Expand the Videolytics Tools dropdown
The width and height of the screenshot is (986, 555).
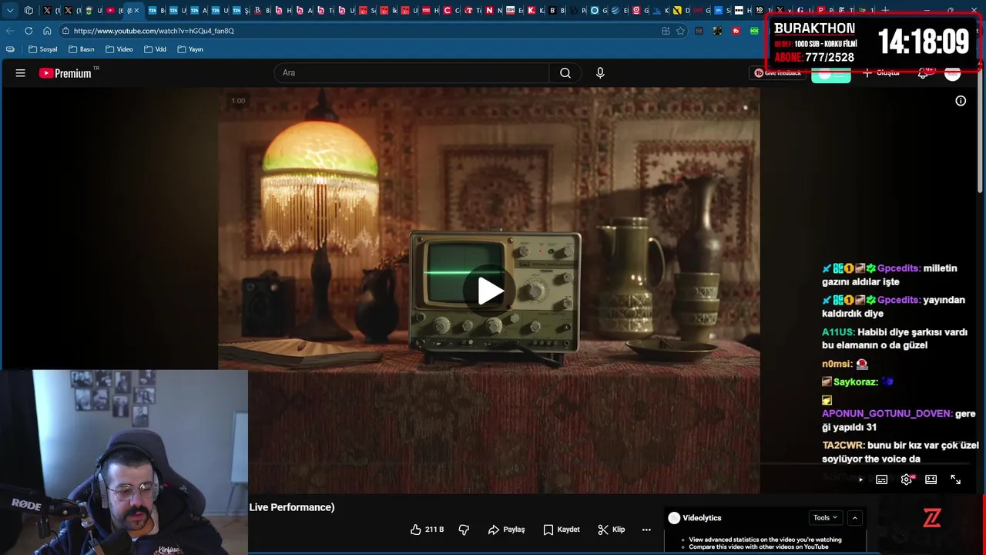(825, 518)
